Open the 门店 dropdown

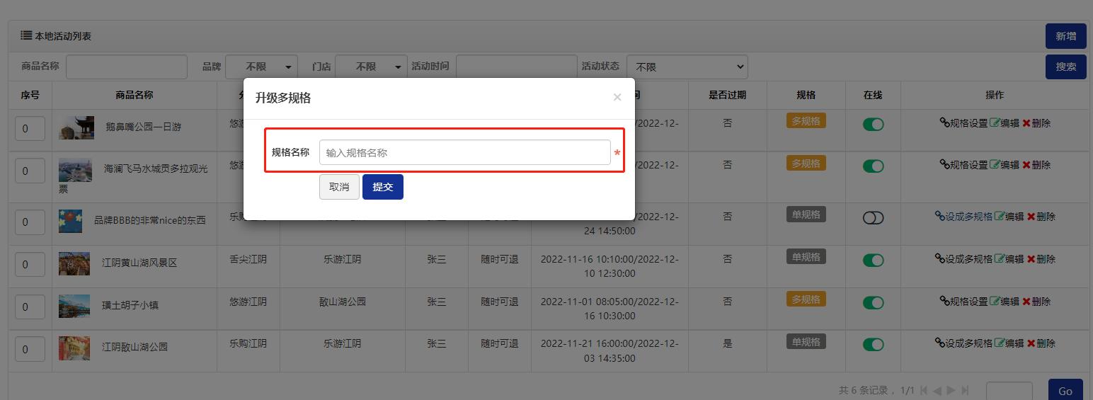click(x=371, y=67)
